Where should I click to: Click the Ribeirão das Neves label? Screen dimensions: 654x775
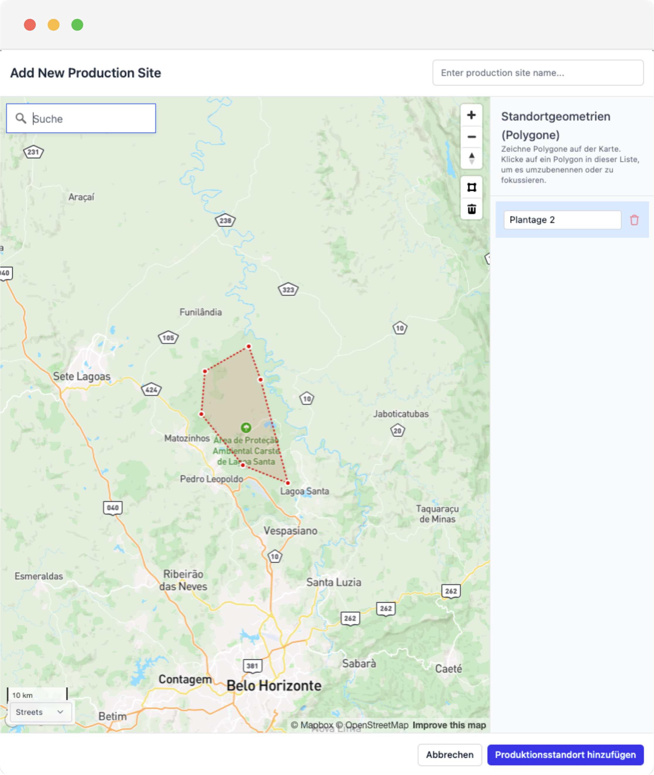pos(183,580)
